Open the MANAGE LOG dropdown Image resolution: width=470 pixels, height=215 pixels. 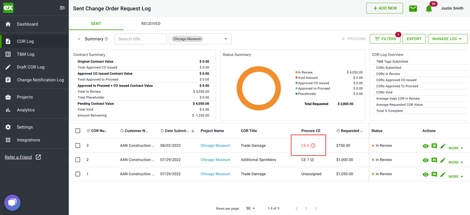pyautogui.click(x=448, y=39)
